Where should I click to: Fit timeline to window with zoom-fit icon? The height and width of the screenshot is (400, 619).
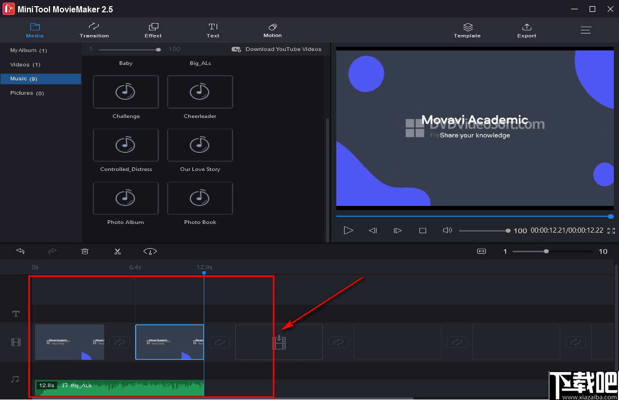coord(481,251)
